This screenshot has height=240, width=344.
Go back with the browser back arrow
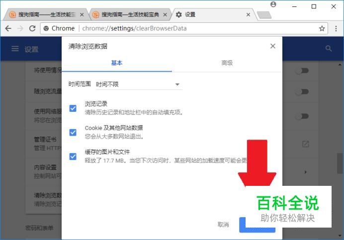[8, 28]
